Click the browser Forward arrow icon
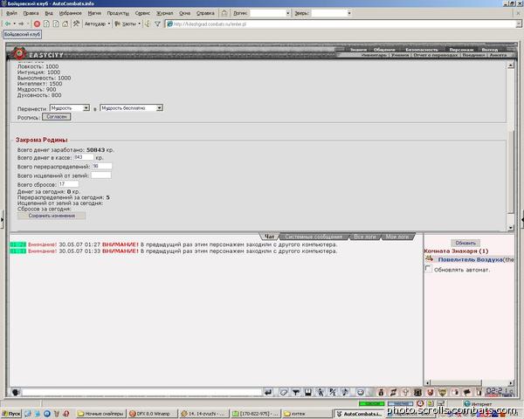This screenshot has height=419, width=524. tap(21, 24)
